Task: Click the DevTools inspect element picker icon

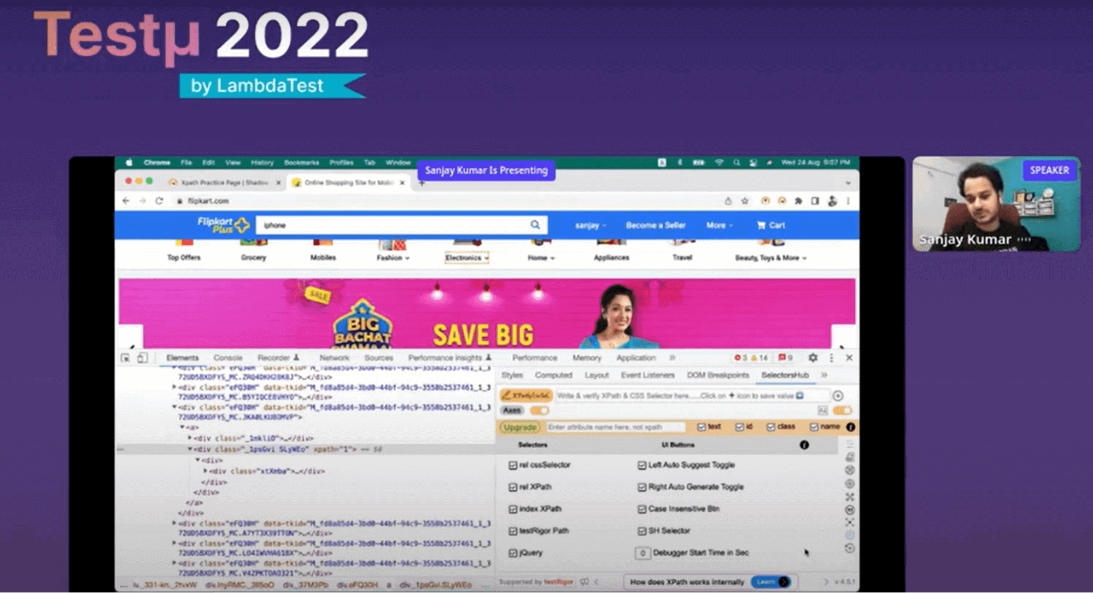Action: pos(125,358)
